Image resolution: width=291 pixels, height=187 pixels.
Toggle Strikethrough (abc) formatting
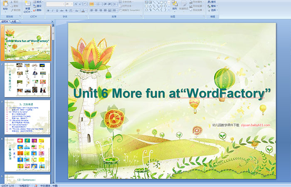click(62, 10)
